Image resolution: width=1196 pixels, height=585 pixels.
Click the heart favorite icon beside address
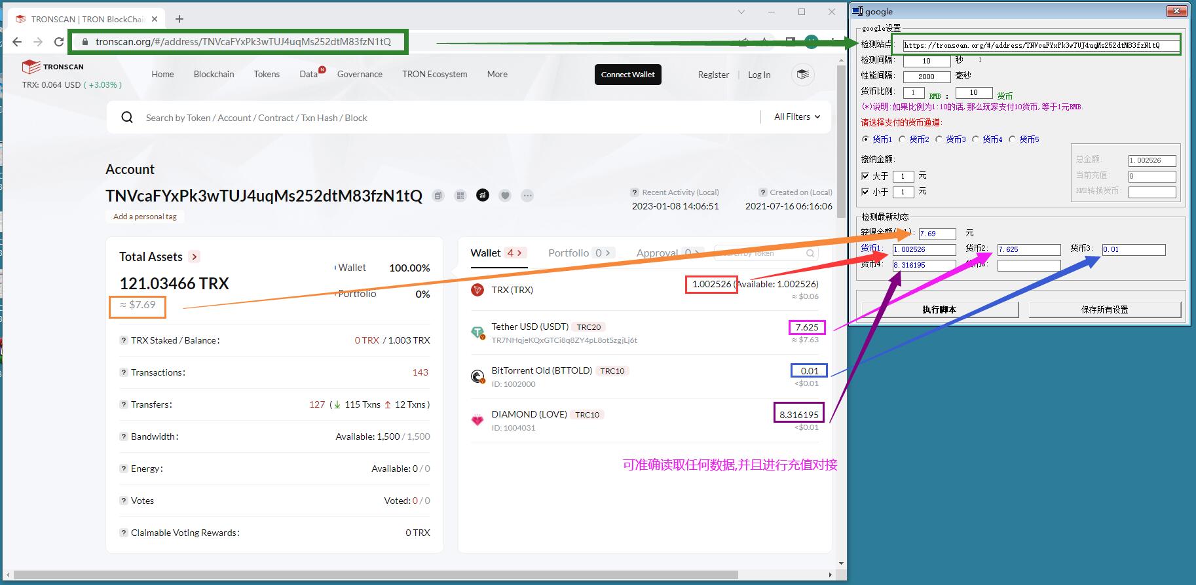505,196
